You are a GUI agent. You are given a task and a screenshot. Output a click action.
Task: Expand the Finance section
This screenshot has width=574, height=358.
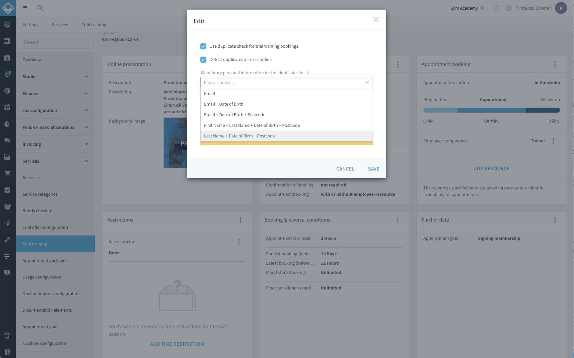[55, 93]
